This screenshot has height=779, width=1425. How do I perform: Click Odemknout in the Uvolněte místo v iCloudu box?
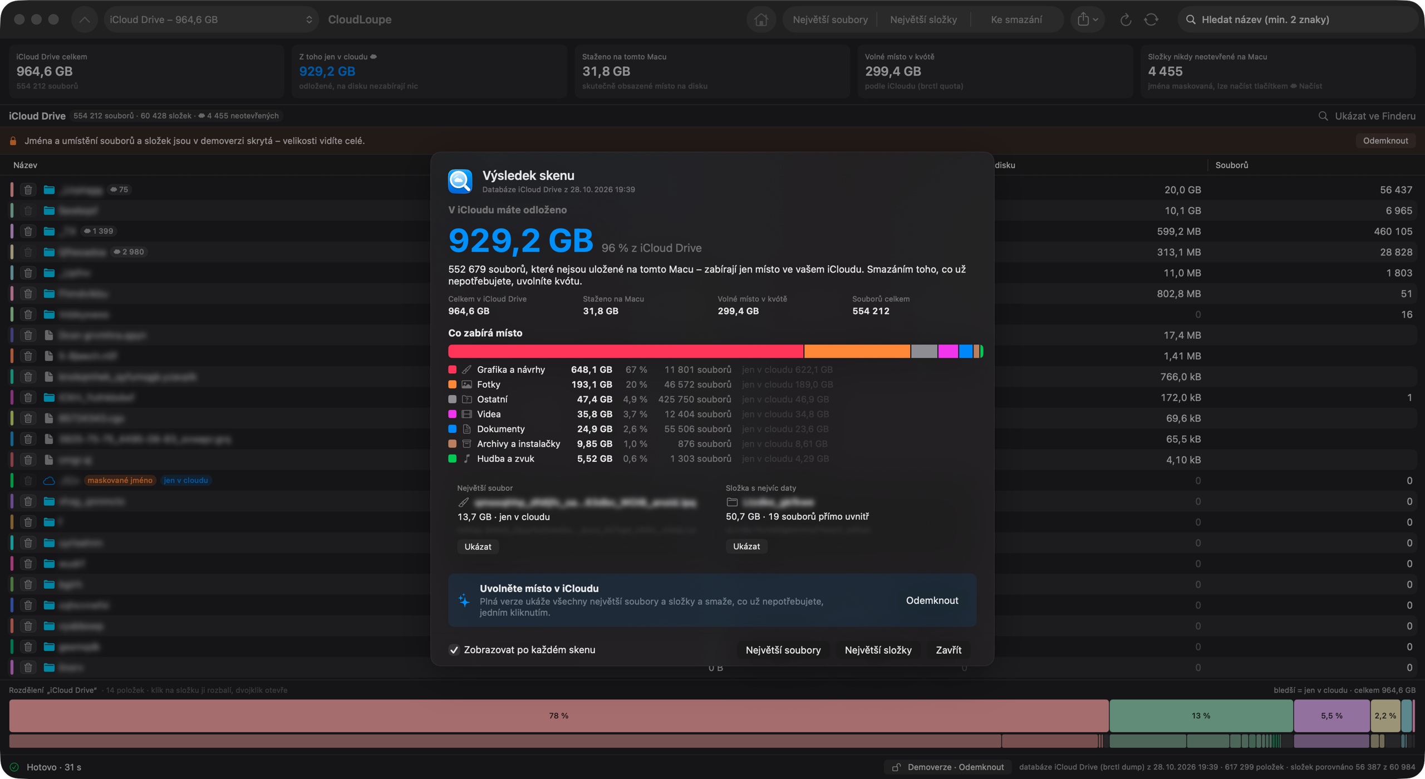coord(932,600)
